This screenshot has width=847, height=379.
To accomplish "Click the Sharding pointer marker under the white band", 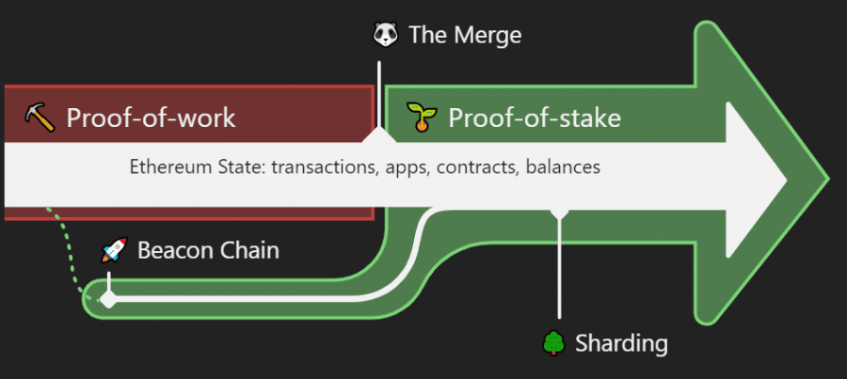I will coord(559,213).
